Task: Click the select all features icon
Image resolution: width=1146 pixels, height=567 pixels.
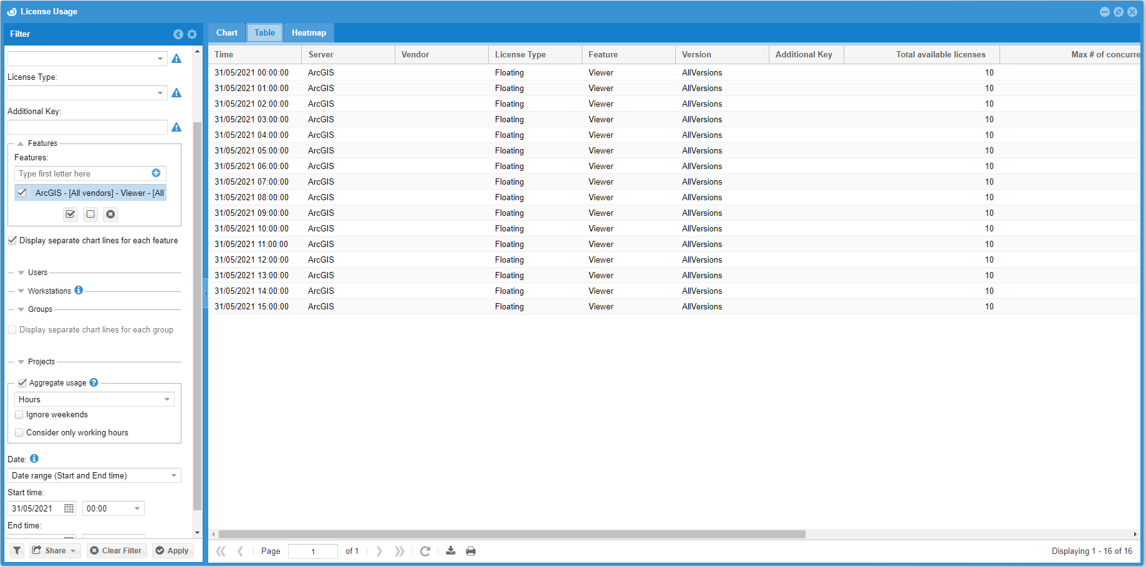Action: tap(70, 215)
